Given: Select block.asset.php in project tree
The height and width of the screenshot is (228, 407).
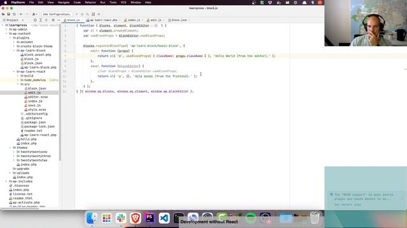Looking at the screenshot, I should (x=36, y=54).
